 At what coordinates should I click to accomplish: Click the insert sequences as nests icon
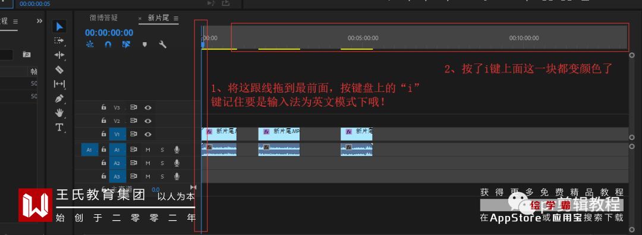pos(90,45)
